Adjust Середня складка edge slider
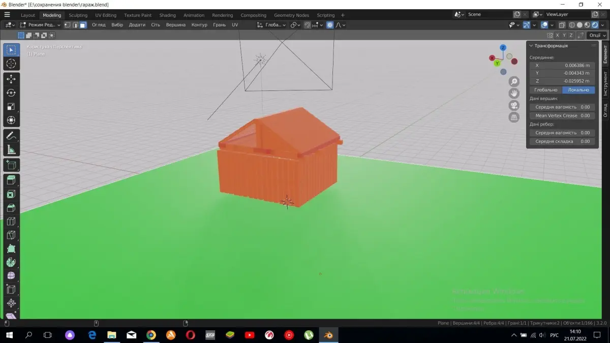The height and width of the screenshot is (343, 610). point(562,141)
